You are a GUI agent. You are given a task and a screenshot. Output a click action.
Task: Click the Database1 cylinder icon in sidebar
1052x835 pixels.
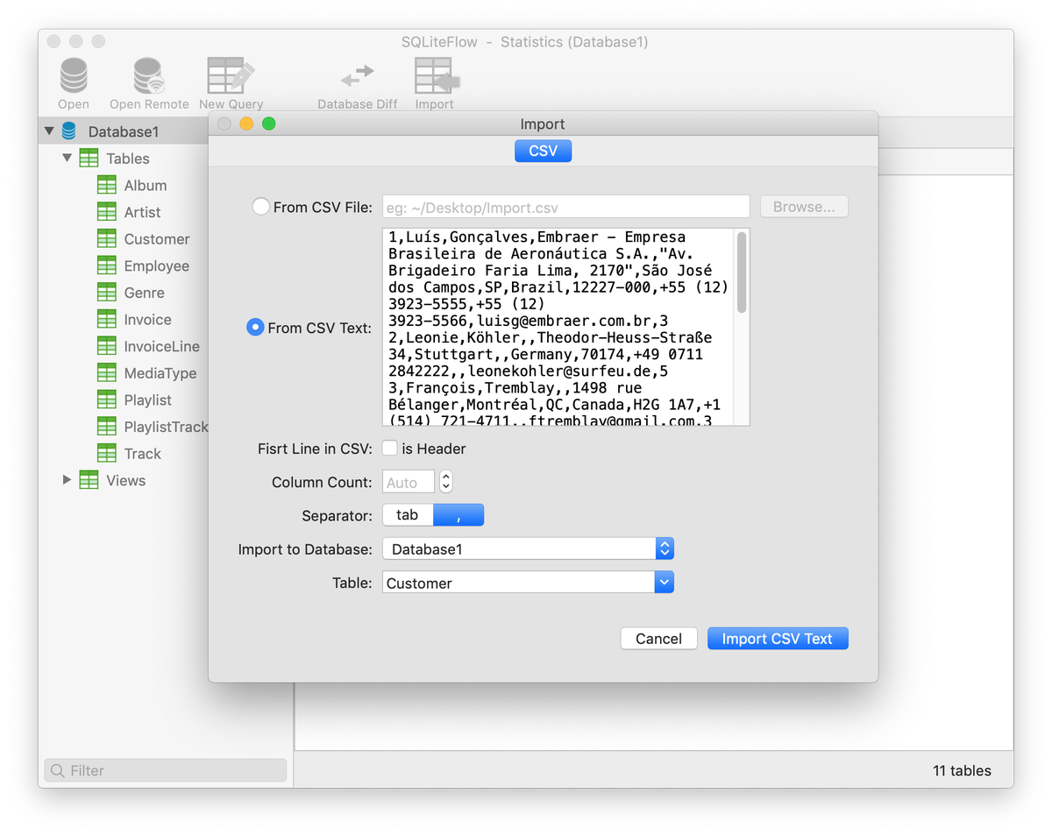click(69, 131)
